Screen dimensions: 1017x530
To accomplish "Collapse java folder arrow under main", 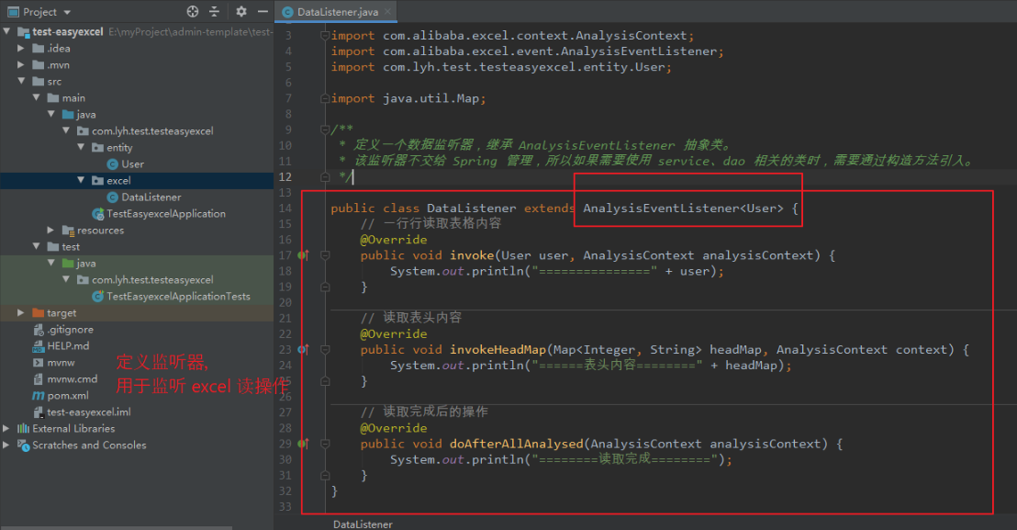I will click(51, 114).
